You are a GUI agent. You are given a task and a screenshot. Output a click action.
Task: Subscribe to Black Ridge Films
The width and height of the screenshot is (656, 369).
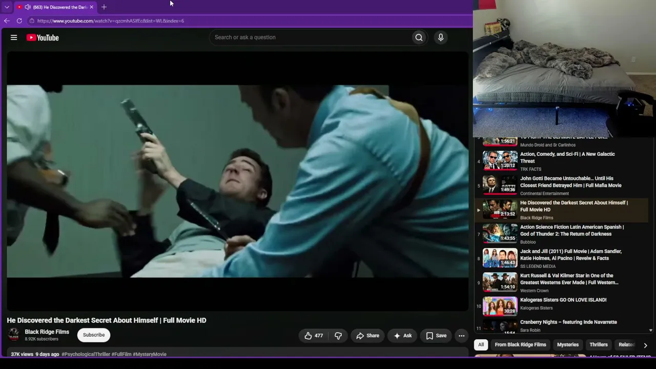[x=94, y=335]
